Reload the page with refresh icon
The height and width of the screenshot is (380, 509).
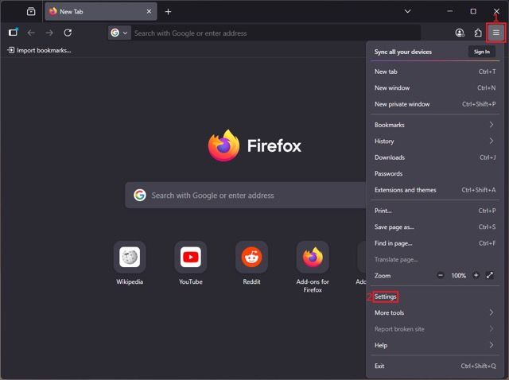tap(68, 33)
